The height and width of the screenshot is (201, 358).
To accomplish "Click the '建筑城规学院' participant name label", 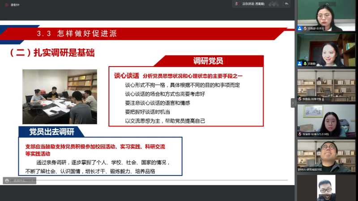I will click(x=310, y=170).
